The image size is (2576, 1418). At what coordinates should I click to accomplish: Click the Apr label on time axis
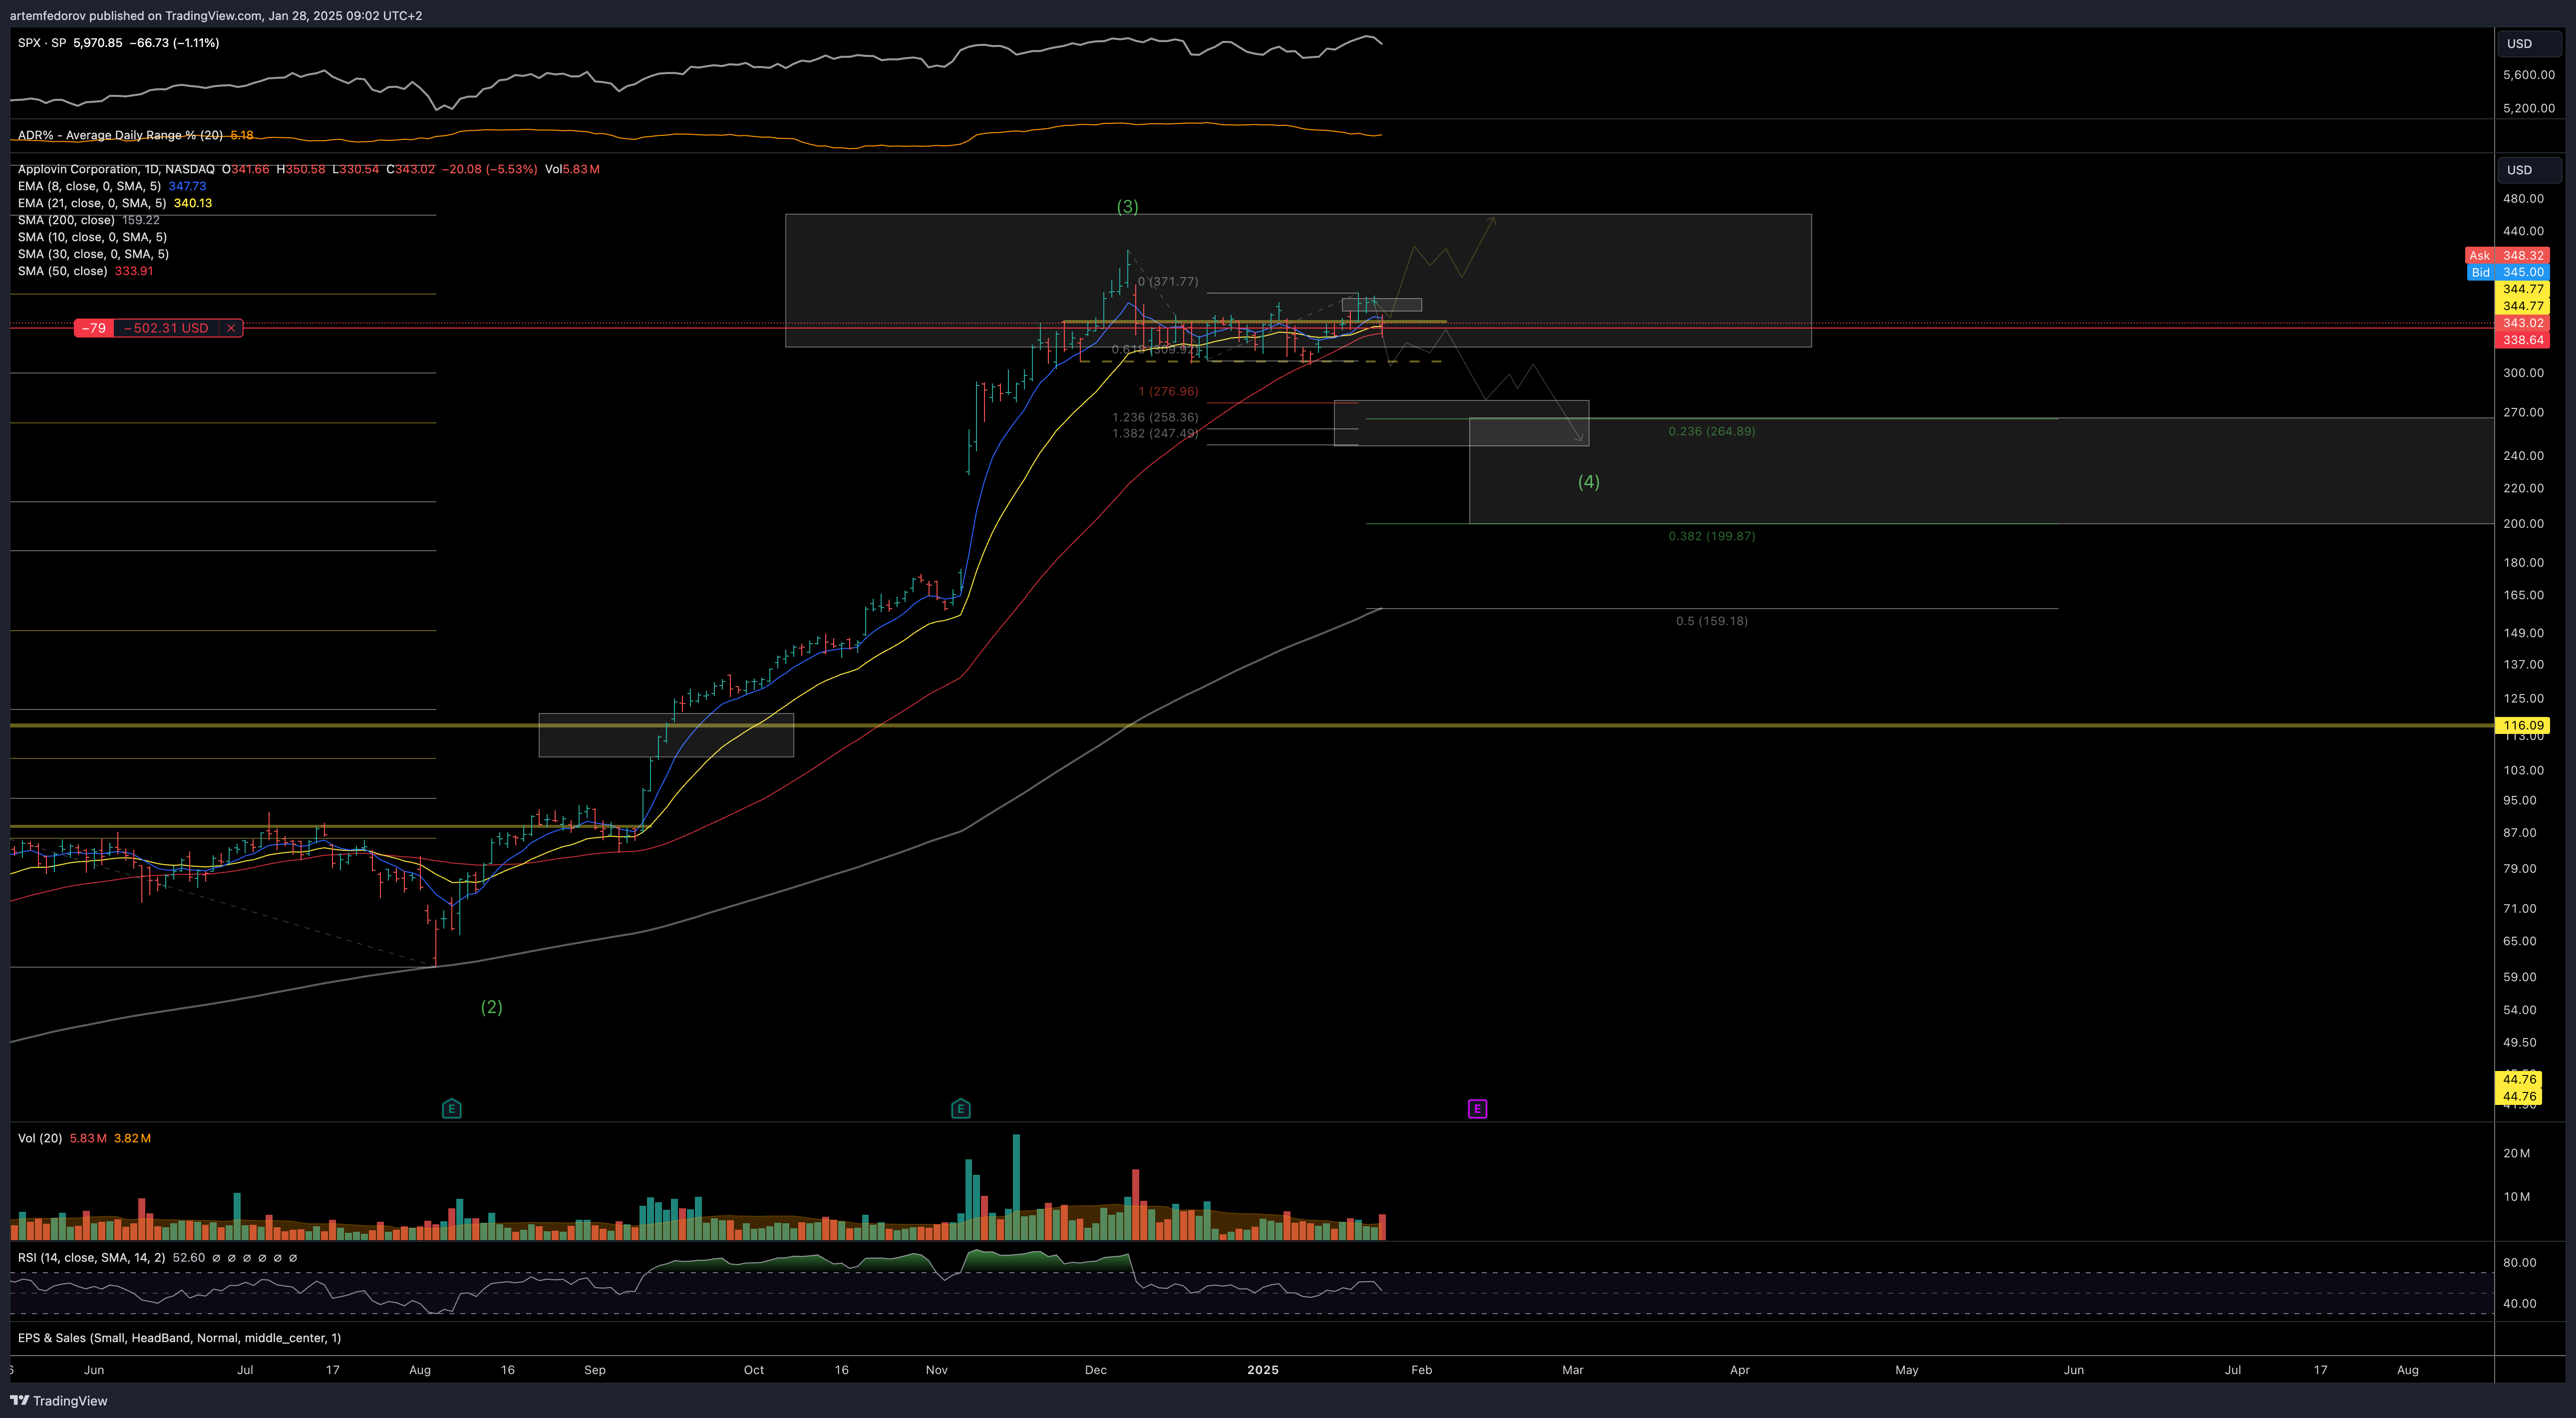click(x=1740, y=1370)
